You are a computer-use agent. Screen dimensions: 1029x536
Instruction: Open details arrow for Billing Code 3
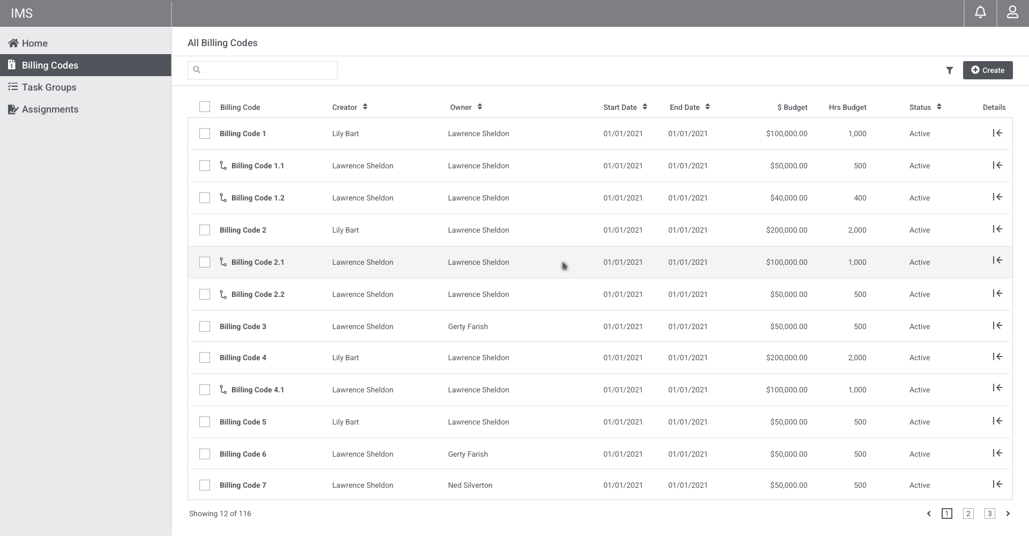tap(997, 325)
